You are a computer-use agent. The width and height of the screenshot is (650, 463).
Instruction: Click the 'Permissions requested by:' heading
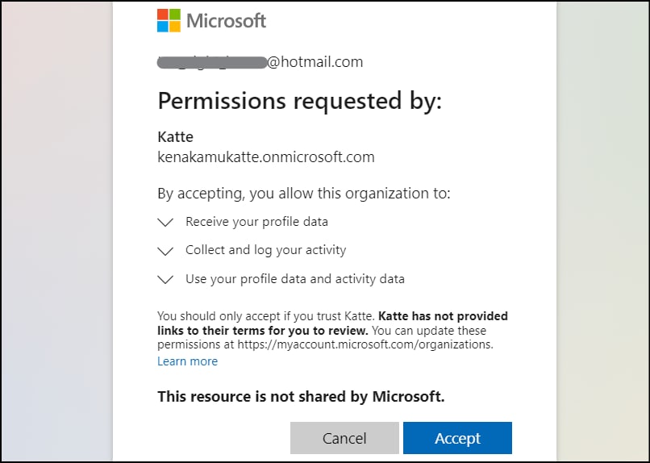[300, 101]
